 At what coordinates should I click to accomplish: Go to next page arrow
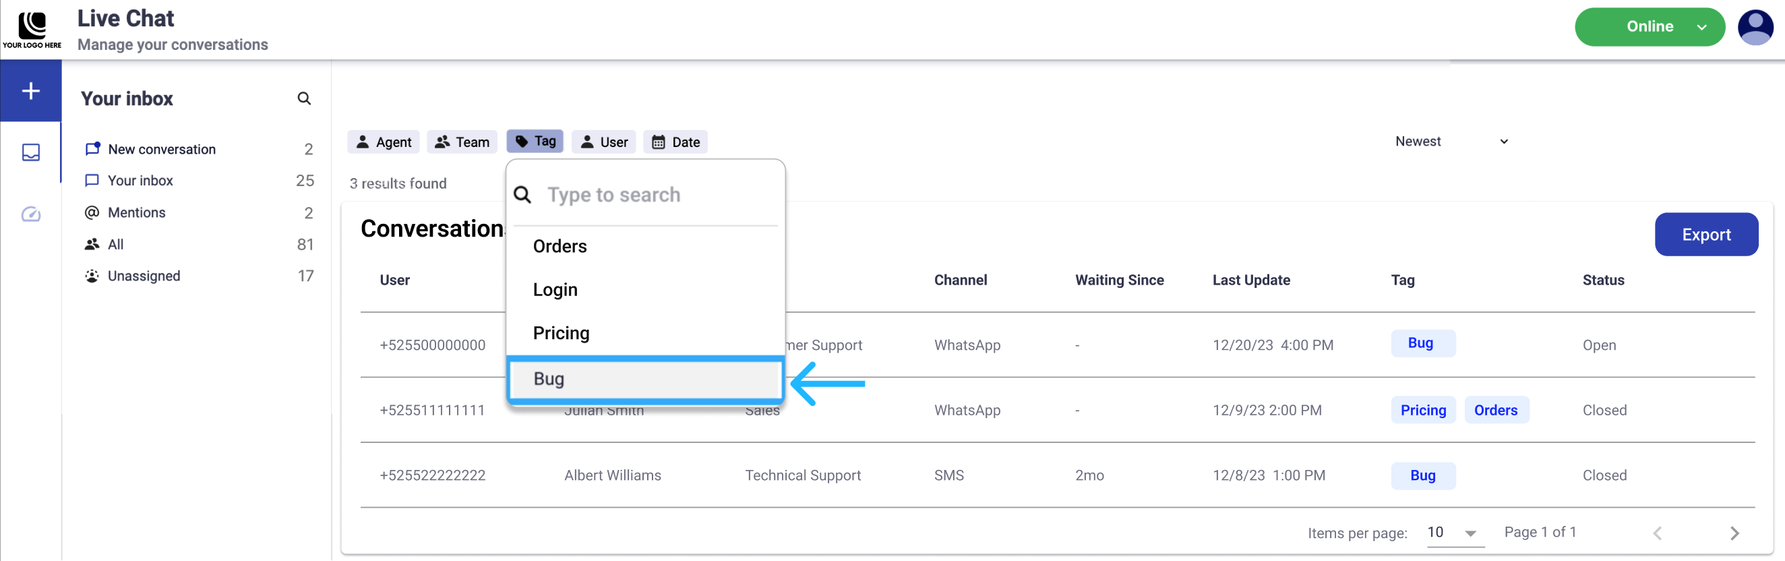[x=1734, y=533]
